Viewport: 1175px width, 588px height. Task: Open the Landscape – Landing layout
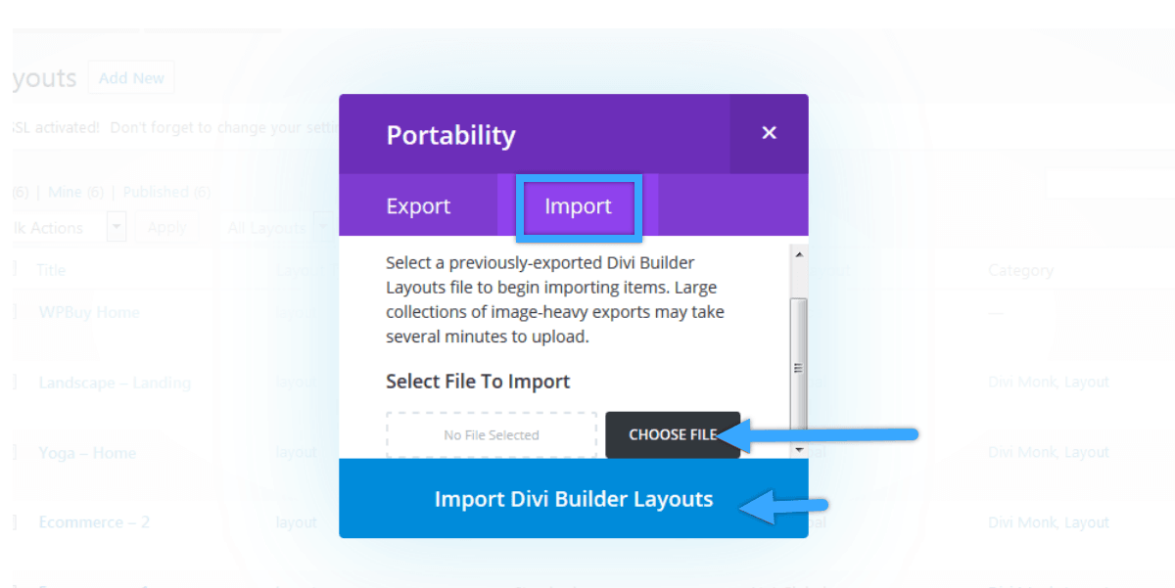115,383
